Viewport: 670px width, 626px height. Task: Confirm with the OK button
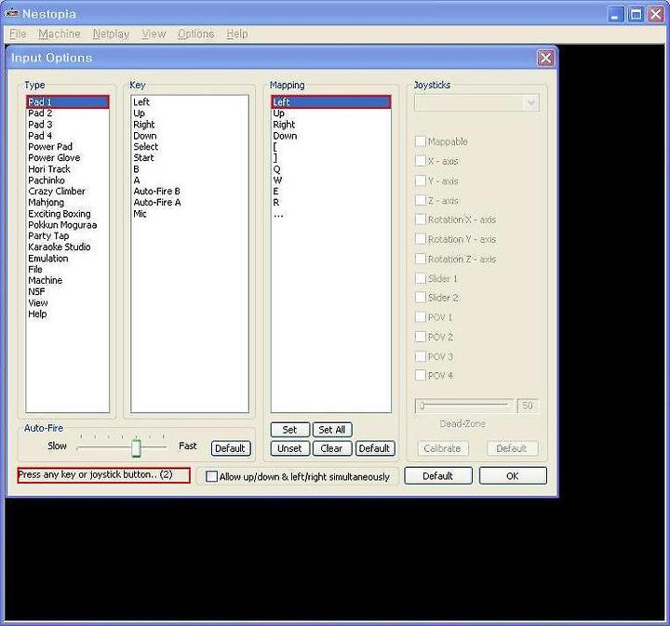click(513, 475)
